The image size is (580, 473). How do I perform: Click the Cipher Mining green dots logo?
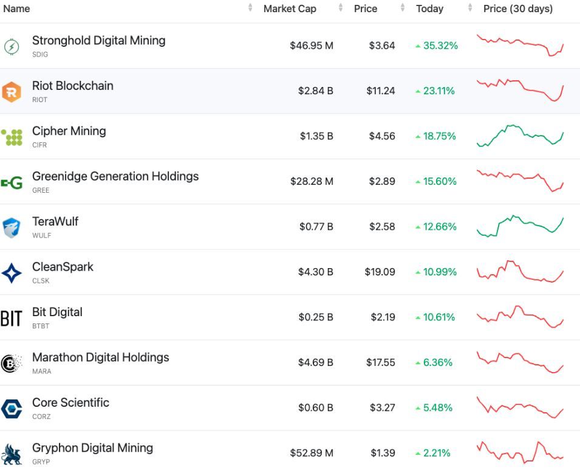[12, 137]
